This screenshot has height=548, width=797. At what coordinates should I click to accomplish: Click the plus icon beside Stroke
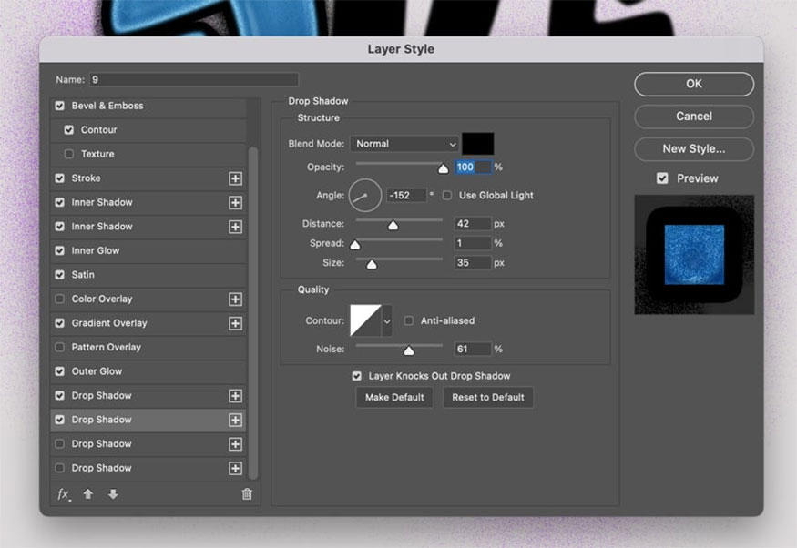coord(235,178)
